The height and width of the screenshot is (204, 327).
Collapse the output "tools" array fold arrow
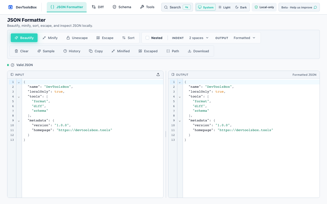pos(180,97)
